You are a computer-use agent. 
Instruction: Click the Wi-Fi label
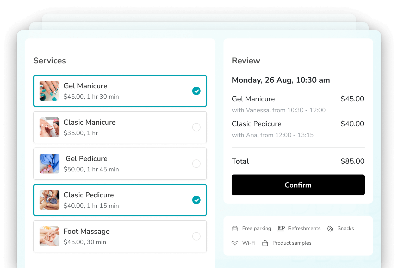click(x=249, y=243)
